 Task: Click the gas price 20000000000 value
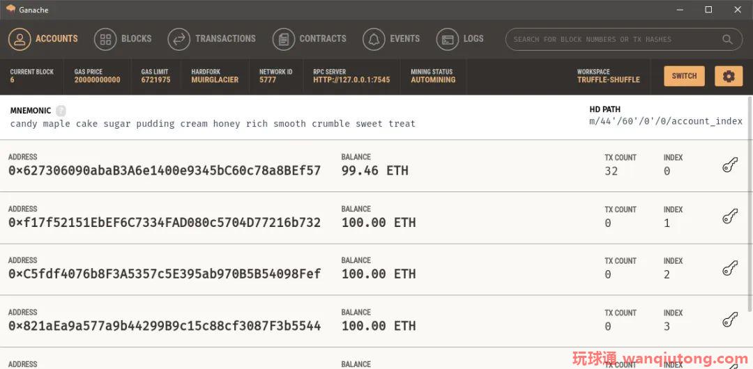click(x=98, y=80)
